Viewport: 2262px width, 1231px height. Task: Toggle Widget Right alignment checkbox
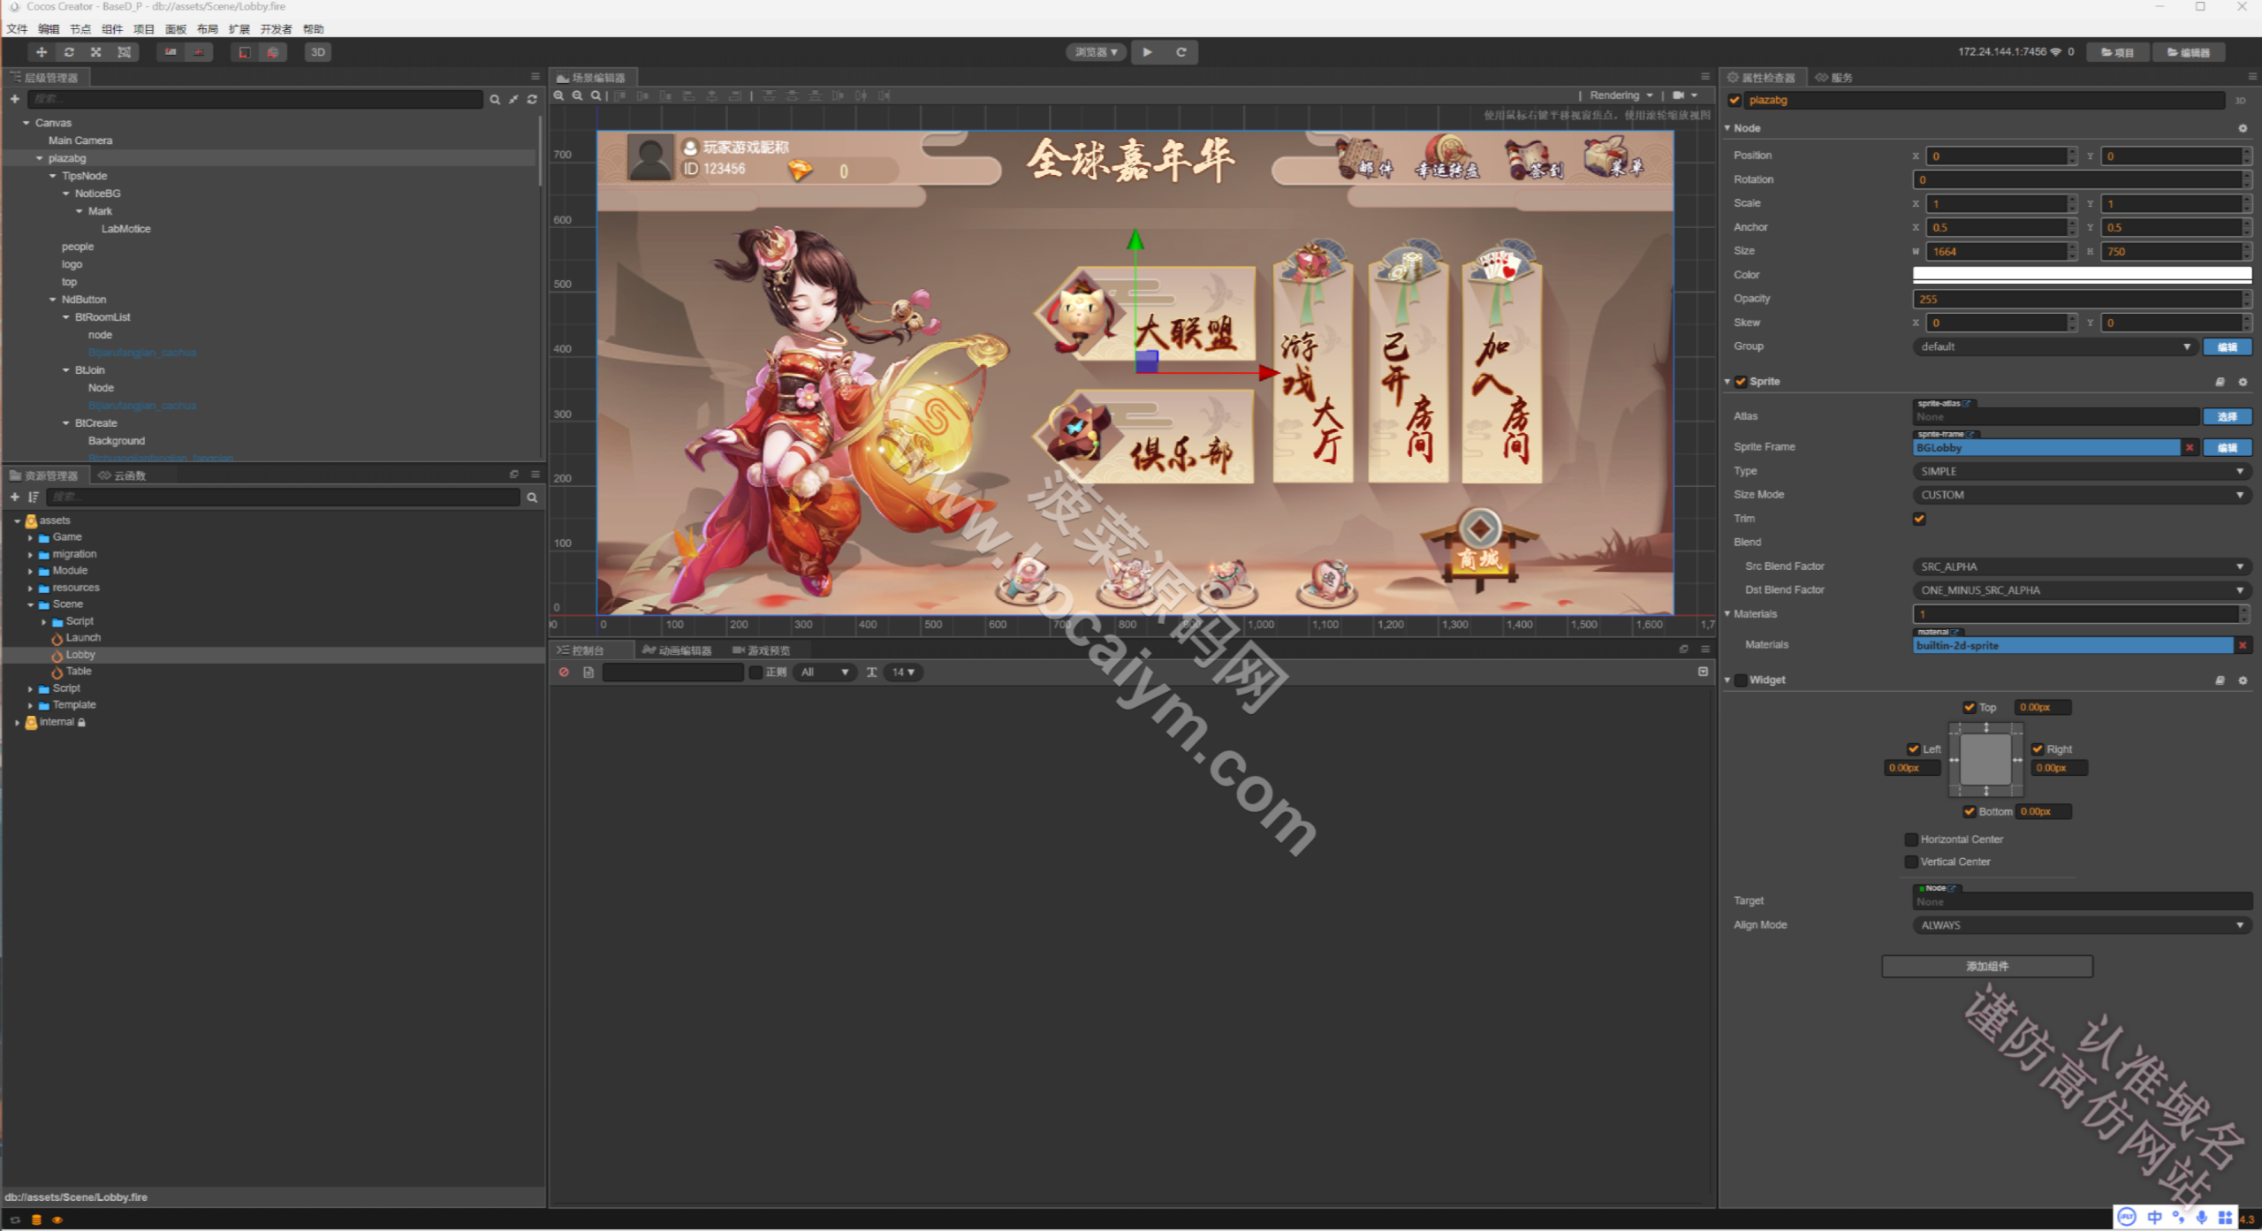pos(2038,748)
